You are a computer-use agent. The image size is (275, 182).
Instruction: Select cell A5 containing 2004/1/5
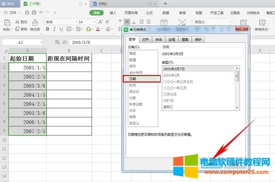pos(27,94)
